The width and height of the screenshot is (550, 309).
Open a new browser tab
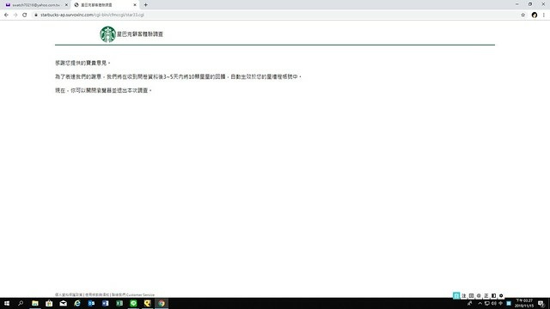[x=145, y=5]
